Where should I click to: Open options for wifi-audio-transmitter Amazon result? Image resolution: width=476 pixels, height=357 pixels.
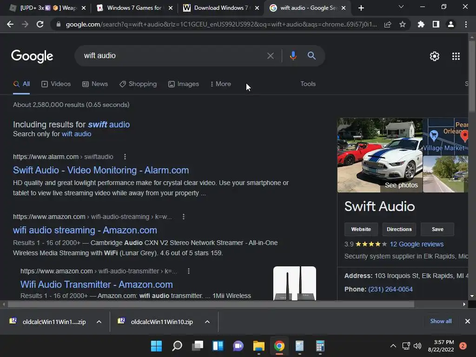pyautogui.click(x=189, y=271)
